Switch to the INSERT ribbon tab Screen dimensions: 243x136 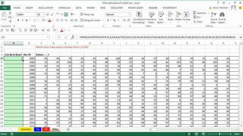click(29, 8)
